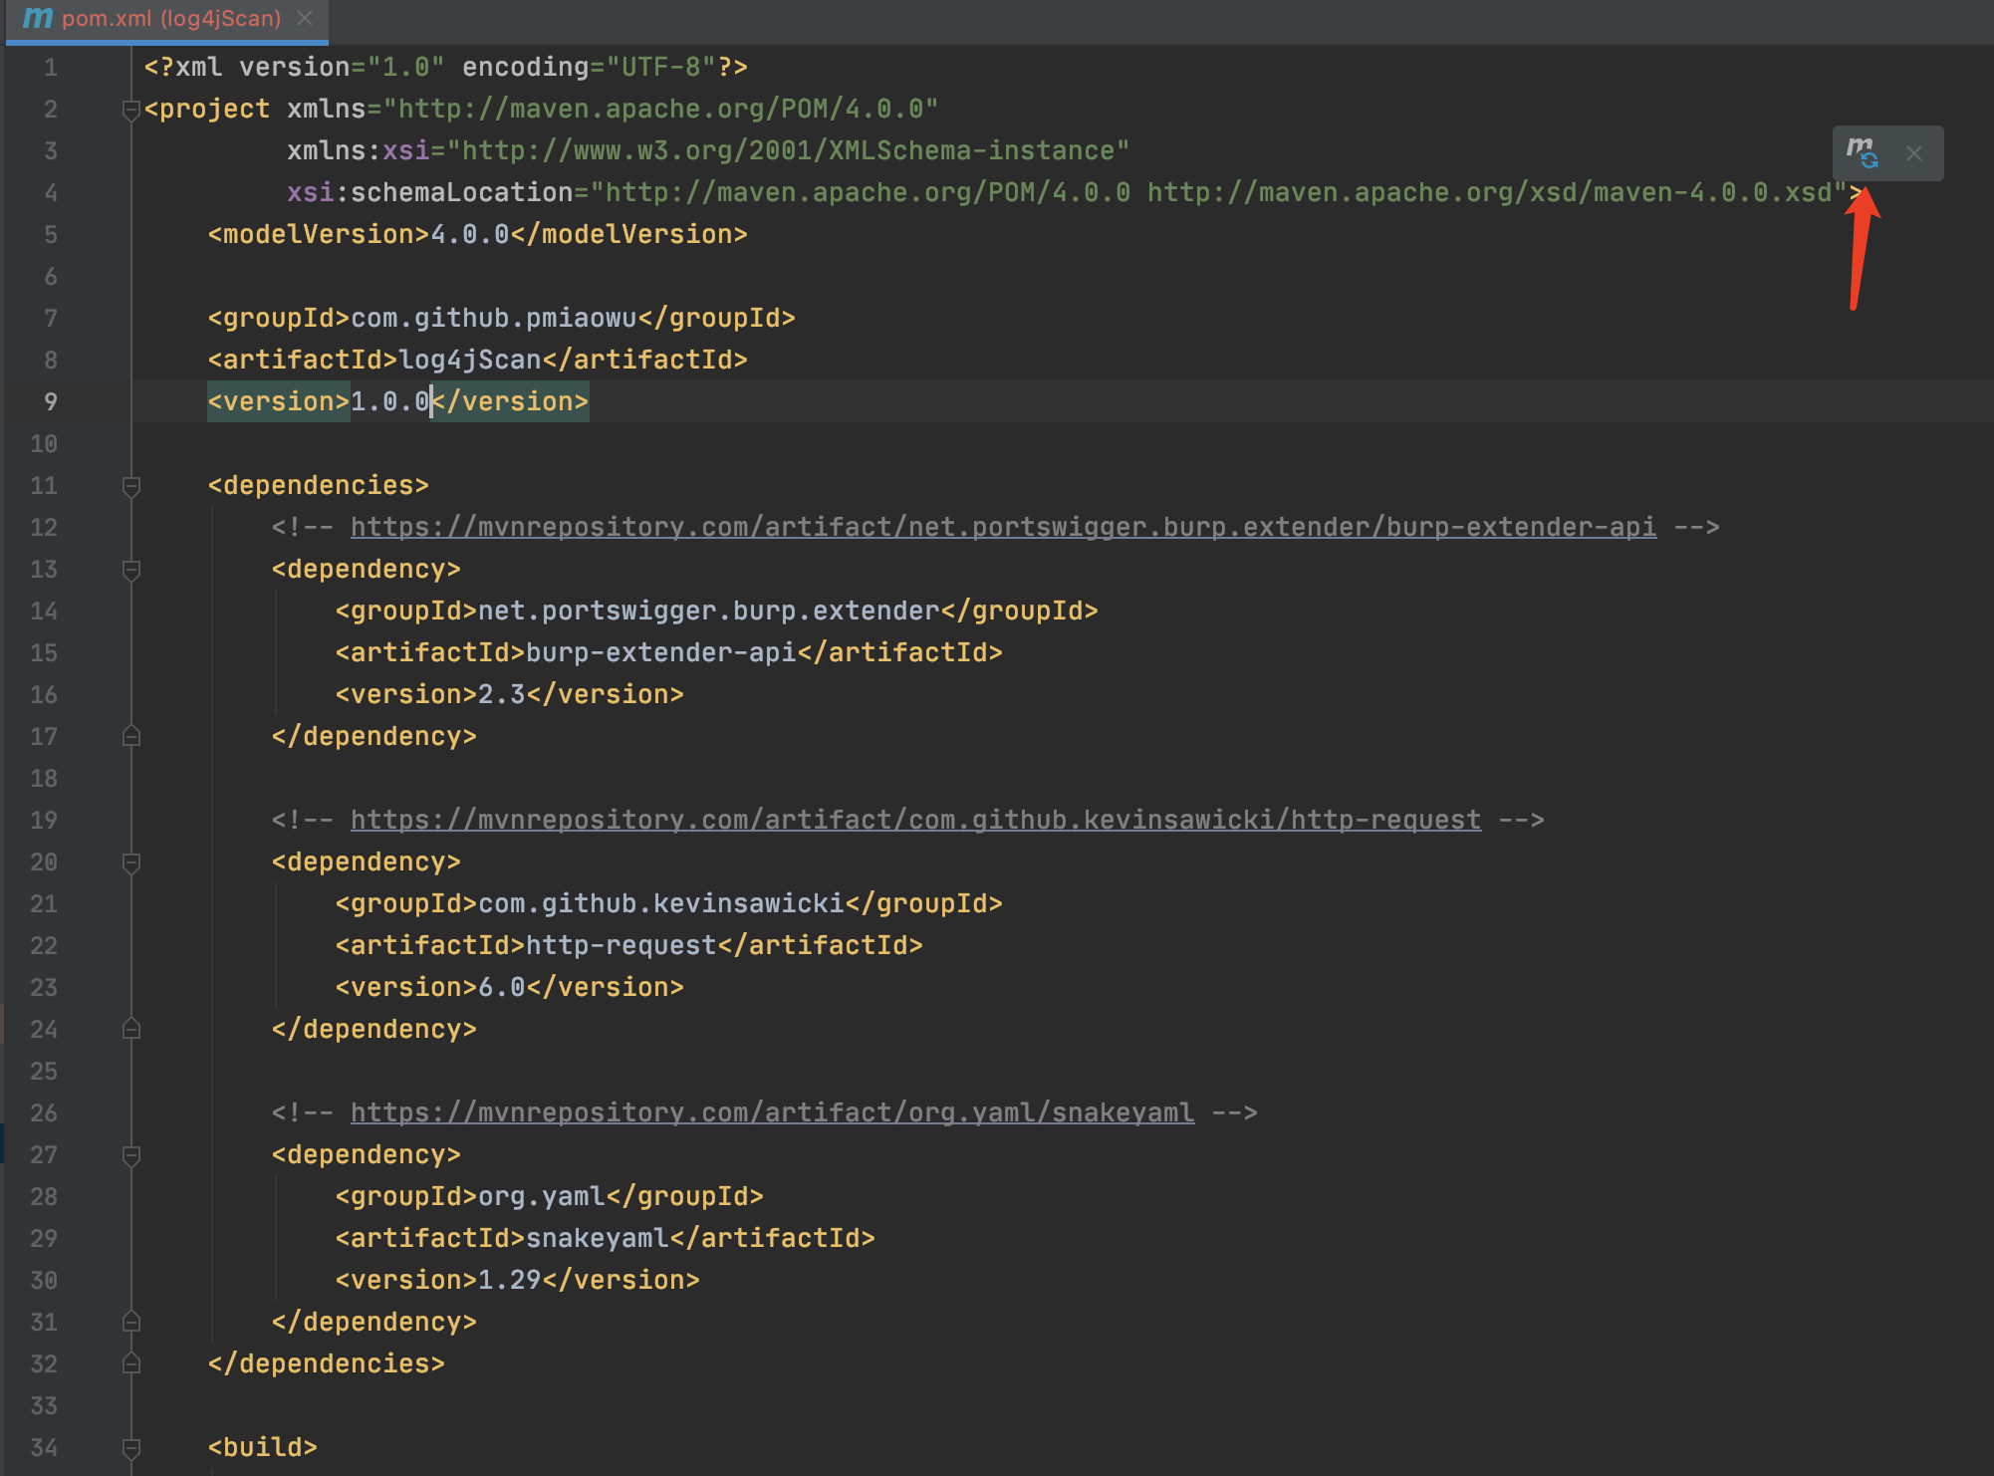This screenshot has width=1994, height=1476.
Task: Fold the first dependency block on line 13
Action: (130, 570)
